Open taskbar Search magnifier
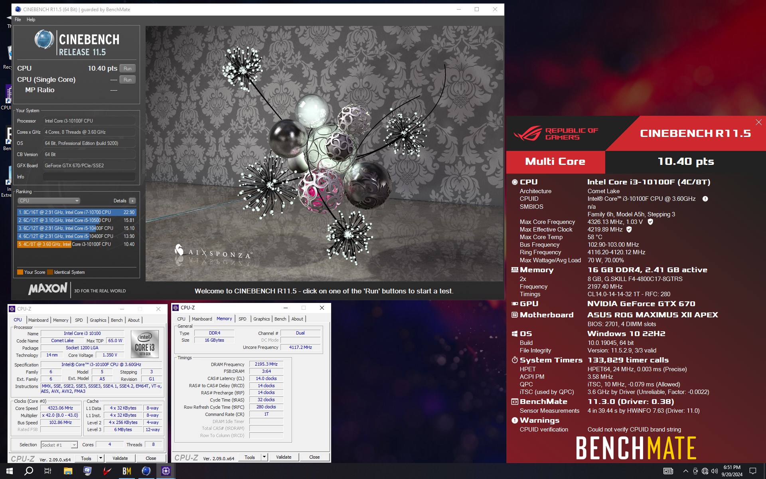766x479 pixels. click(x=29, y=471)
